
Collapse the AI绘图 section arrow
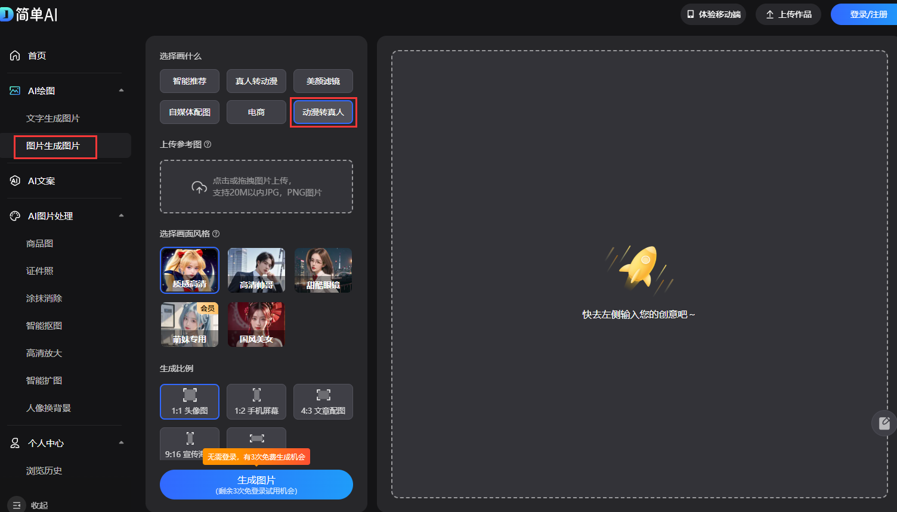click(122, 91)
